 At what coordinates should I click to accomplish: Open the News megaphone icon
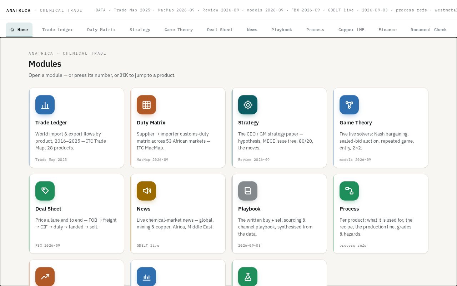(146, 191)
